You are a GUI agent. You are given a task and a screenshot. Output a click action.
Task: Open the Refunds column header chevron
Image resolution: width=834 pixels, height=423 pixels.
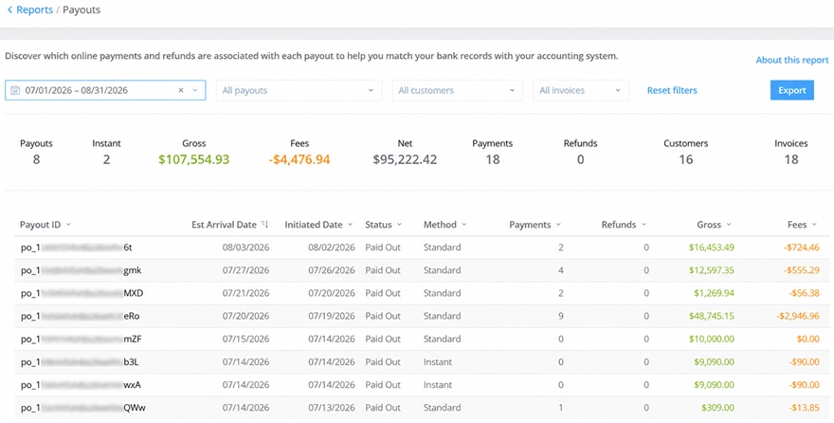pyautogui.click(x=644, y=225)
